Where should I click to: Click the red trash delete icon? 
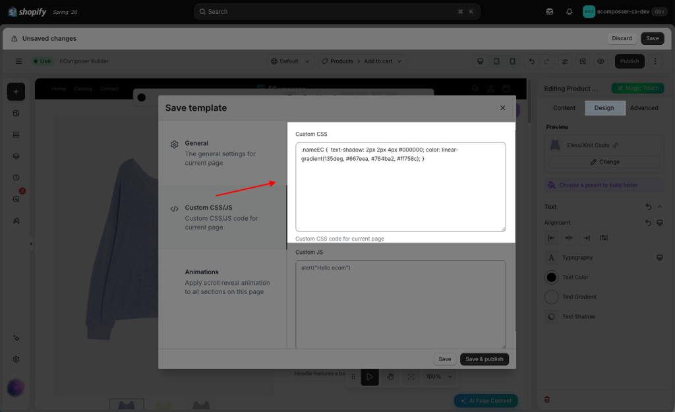coord(547,399)
